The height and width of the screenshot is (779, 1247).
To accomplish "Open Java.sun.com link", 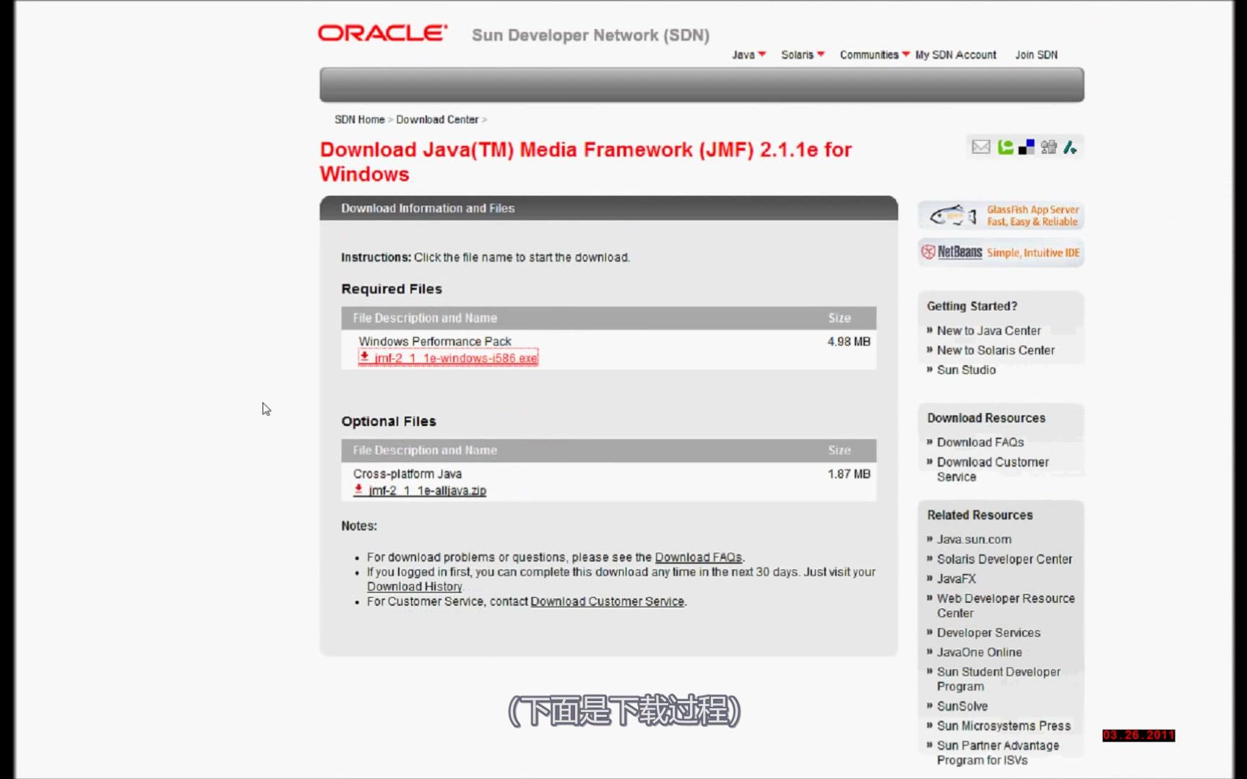I will click(974, 539).
